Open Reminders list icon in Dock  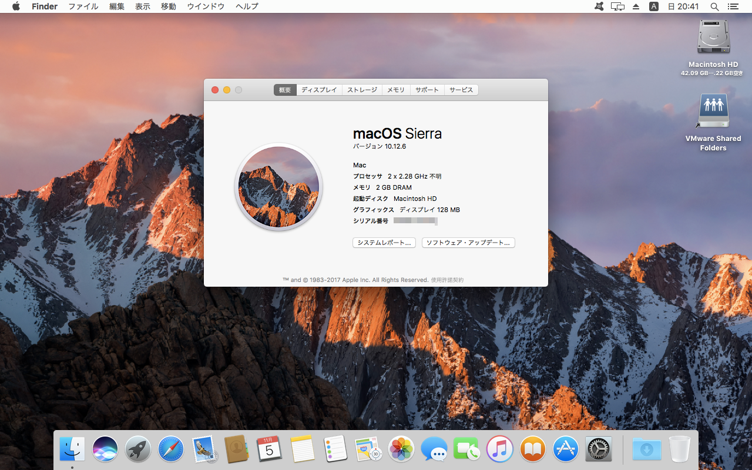(x=335, y=449)
